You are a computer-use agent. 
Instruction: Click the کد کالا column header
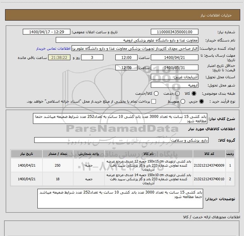(210, 154)
